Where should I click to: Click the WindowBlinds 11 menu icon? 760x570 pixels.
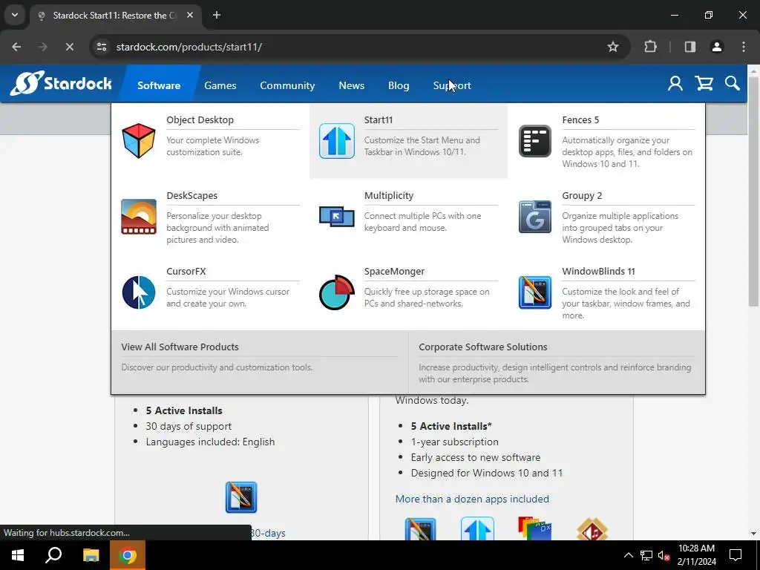(x=534, y=292)
